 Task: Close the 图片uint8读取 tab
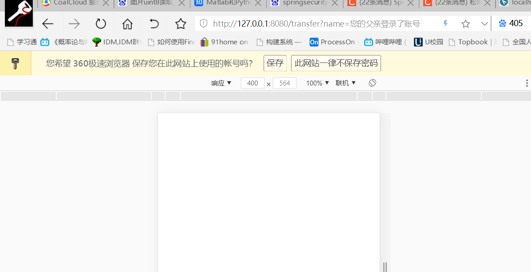(182, 4)
